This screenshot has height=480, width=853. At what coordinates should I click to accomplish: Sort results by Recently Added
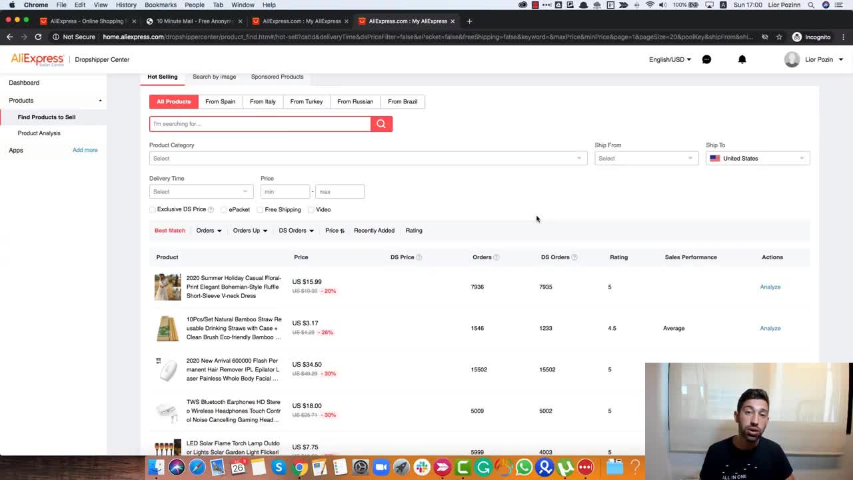pos(374,231)
